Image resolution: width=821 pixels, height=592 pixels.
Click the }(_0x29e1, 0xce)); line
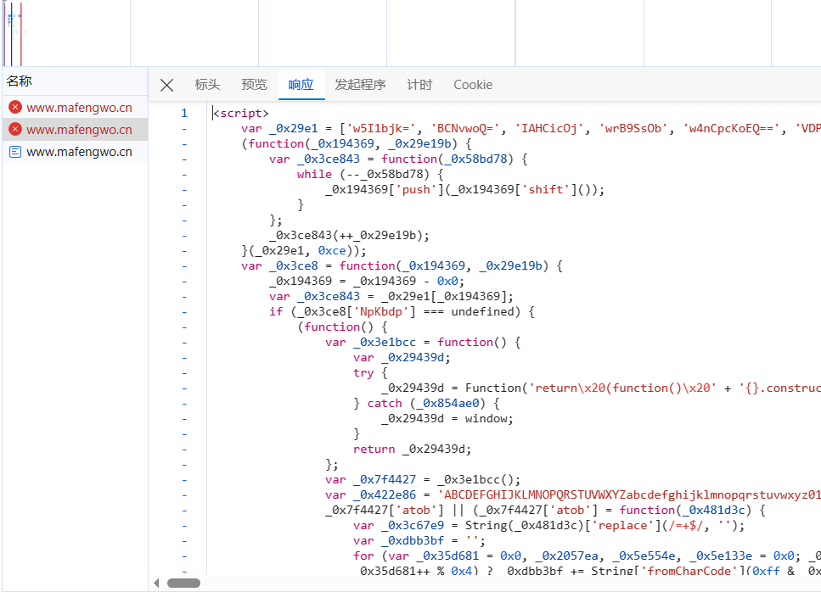pos(304,250)
